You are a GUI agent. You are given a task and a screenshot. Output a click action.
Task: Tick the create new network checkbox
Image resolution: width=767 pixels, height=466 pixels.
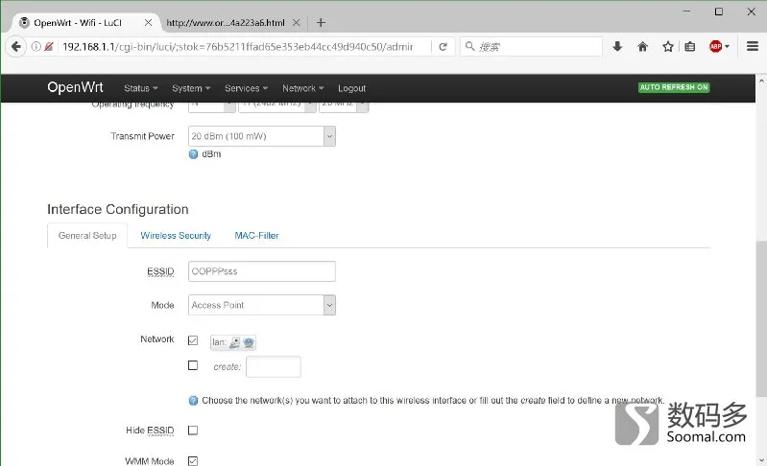pos(193,365)
